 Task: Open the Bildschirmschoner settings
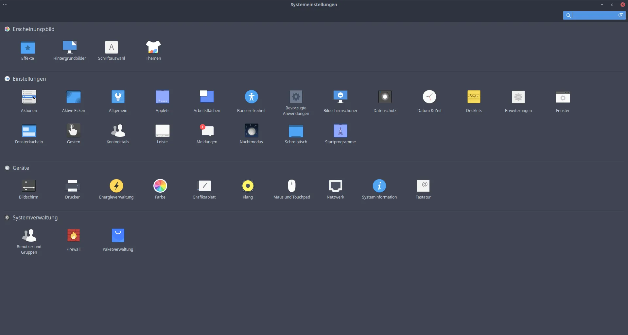click(340, 97)
